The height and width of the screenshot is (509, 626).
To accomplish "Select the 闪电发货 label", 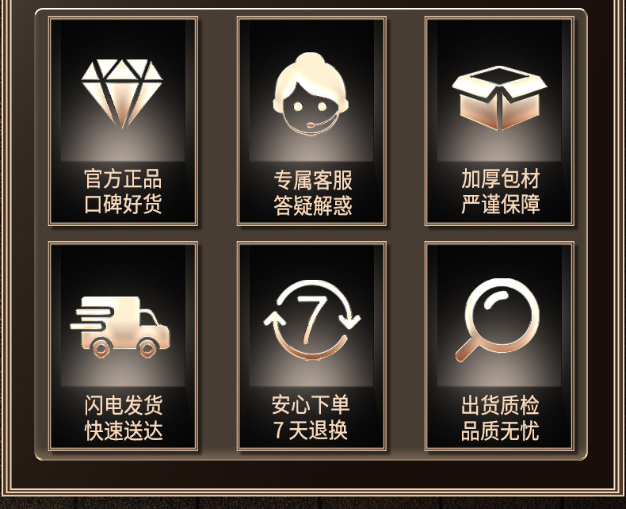I will [124, 405].
